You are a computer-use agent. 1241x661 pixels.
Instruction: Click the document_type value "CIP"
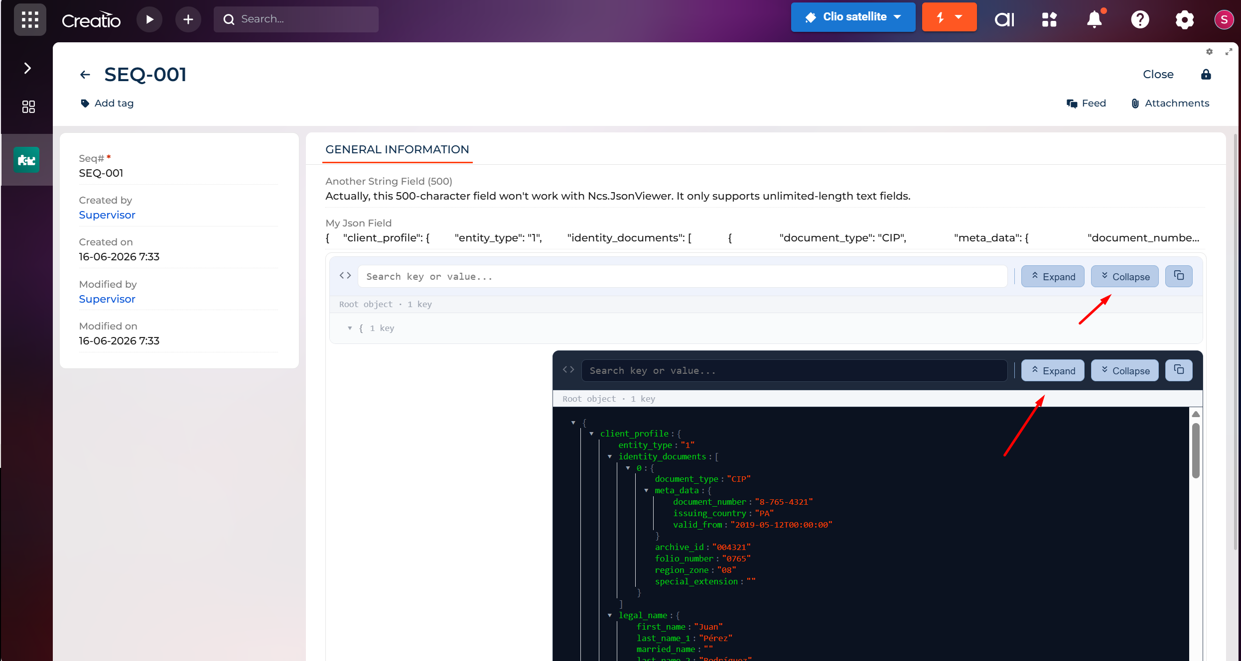click(739, 479)
